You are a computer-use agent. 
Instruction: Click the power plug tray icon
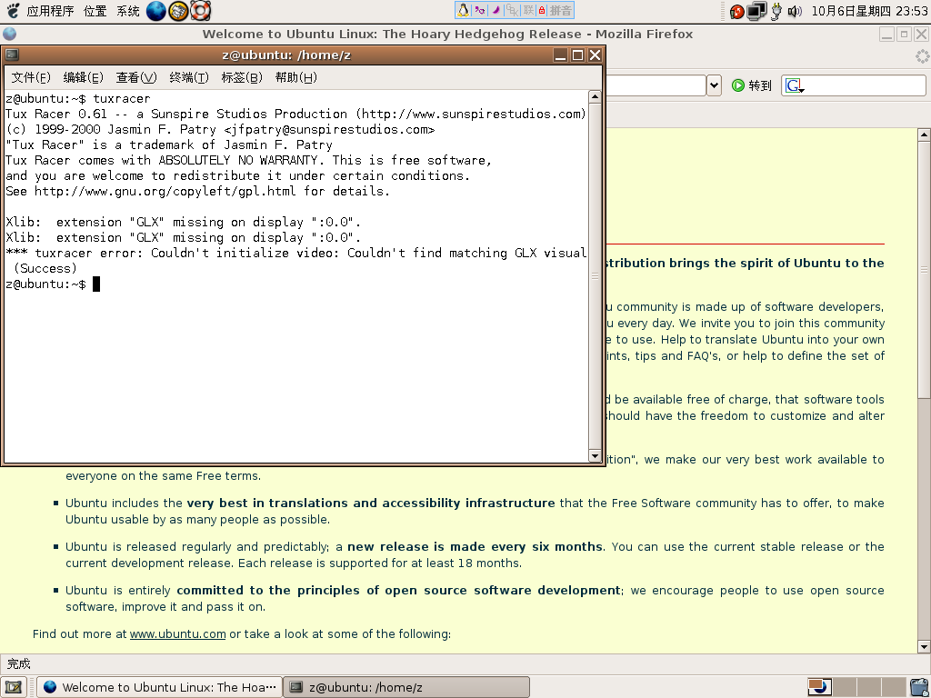[776, 11]
